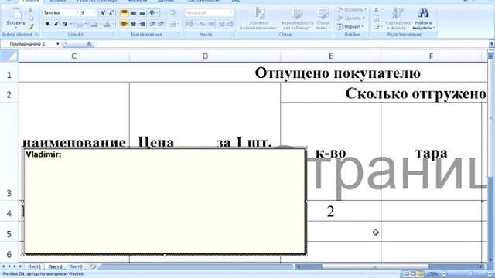Open Name Box dropdown arrow
This screenshot has height=278, width=495.
58,44
